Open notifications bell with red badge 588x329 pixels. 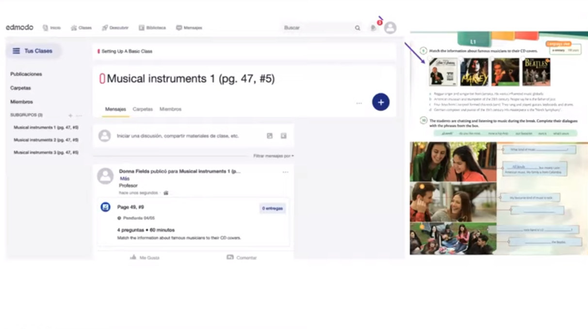[374, 28]
